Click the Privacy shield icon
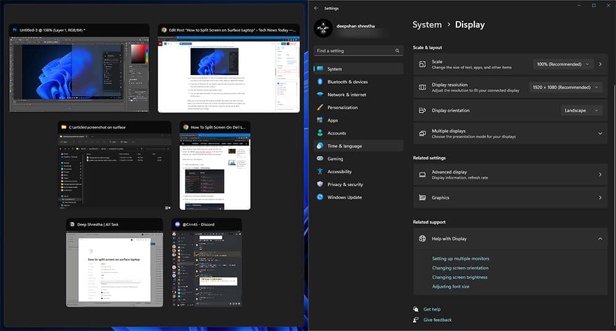The height and width of the screenshot is (331, 616). click(320, 185)
